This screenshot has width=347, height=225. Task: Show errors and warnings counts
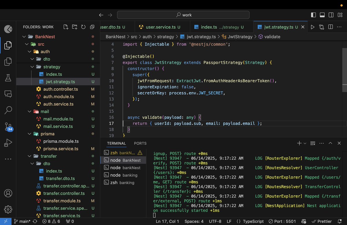click(x=51, y=222)
